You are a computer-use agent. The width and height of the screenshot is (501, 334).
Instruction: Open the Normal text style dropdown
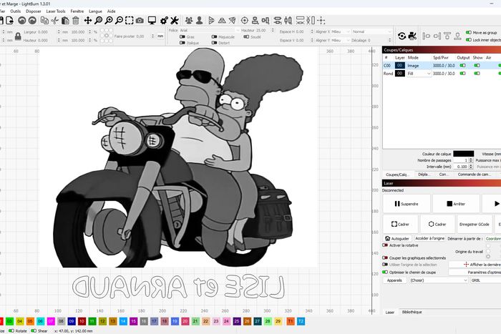[371, 31]
